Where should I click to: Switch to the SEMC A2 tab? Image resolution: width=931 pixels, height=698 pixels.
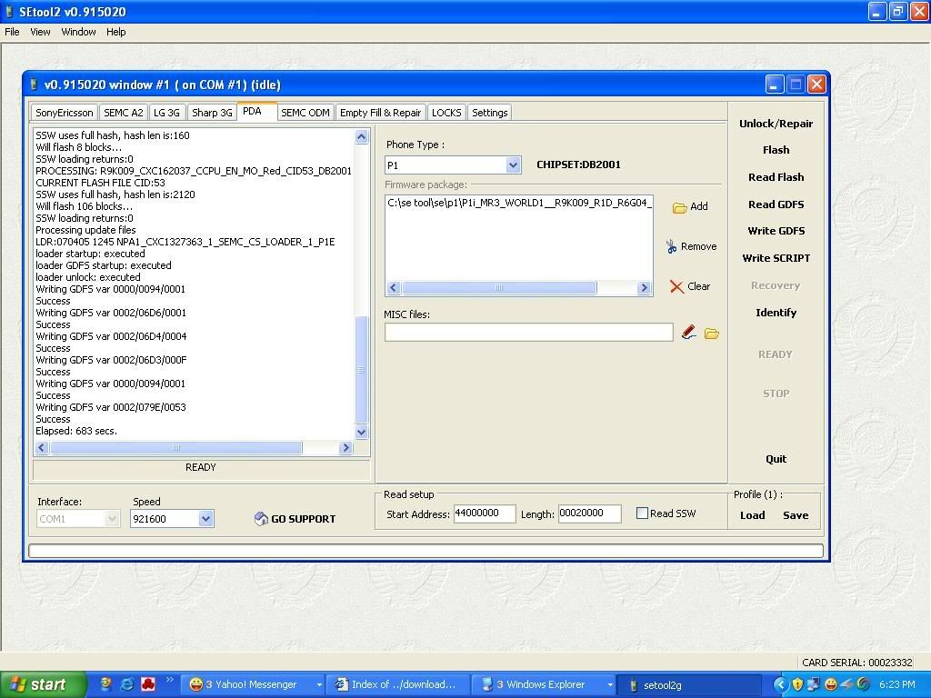pos(124,113)
